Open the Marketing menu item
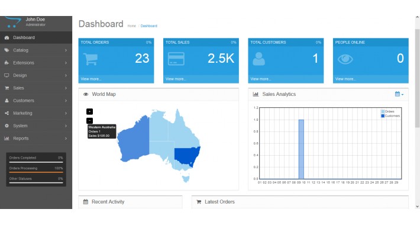The image size is (420, 225). pyautogui.click(x=36, y=113)
